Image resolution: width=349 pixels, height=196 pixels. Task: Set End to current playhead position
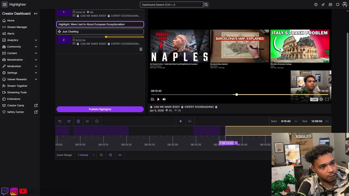tap(327, 121)
